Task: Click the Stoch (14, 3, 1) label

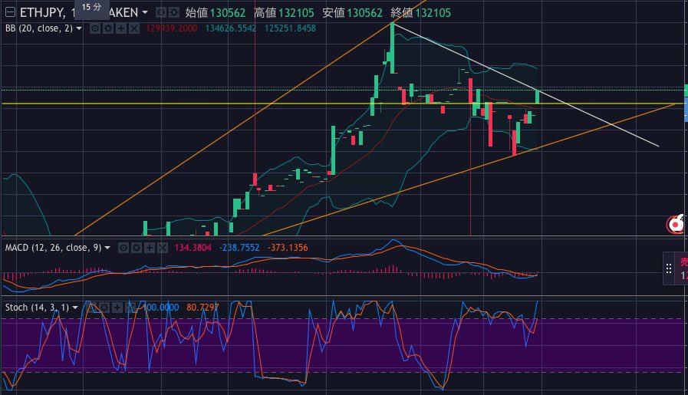Action: (x=37, y=308)
